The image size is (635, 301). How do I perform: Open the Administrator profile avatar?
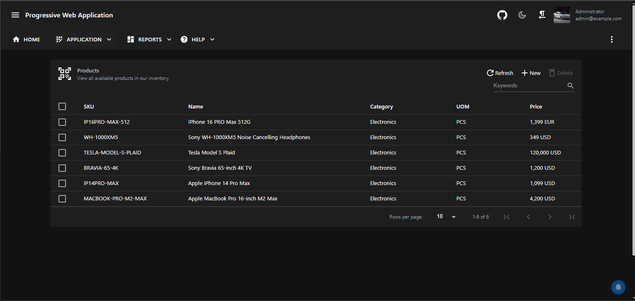tap(562, 15)
